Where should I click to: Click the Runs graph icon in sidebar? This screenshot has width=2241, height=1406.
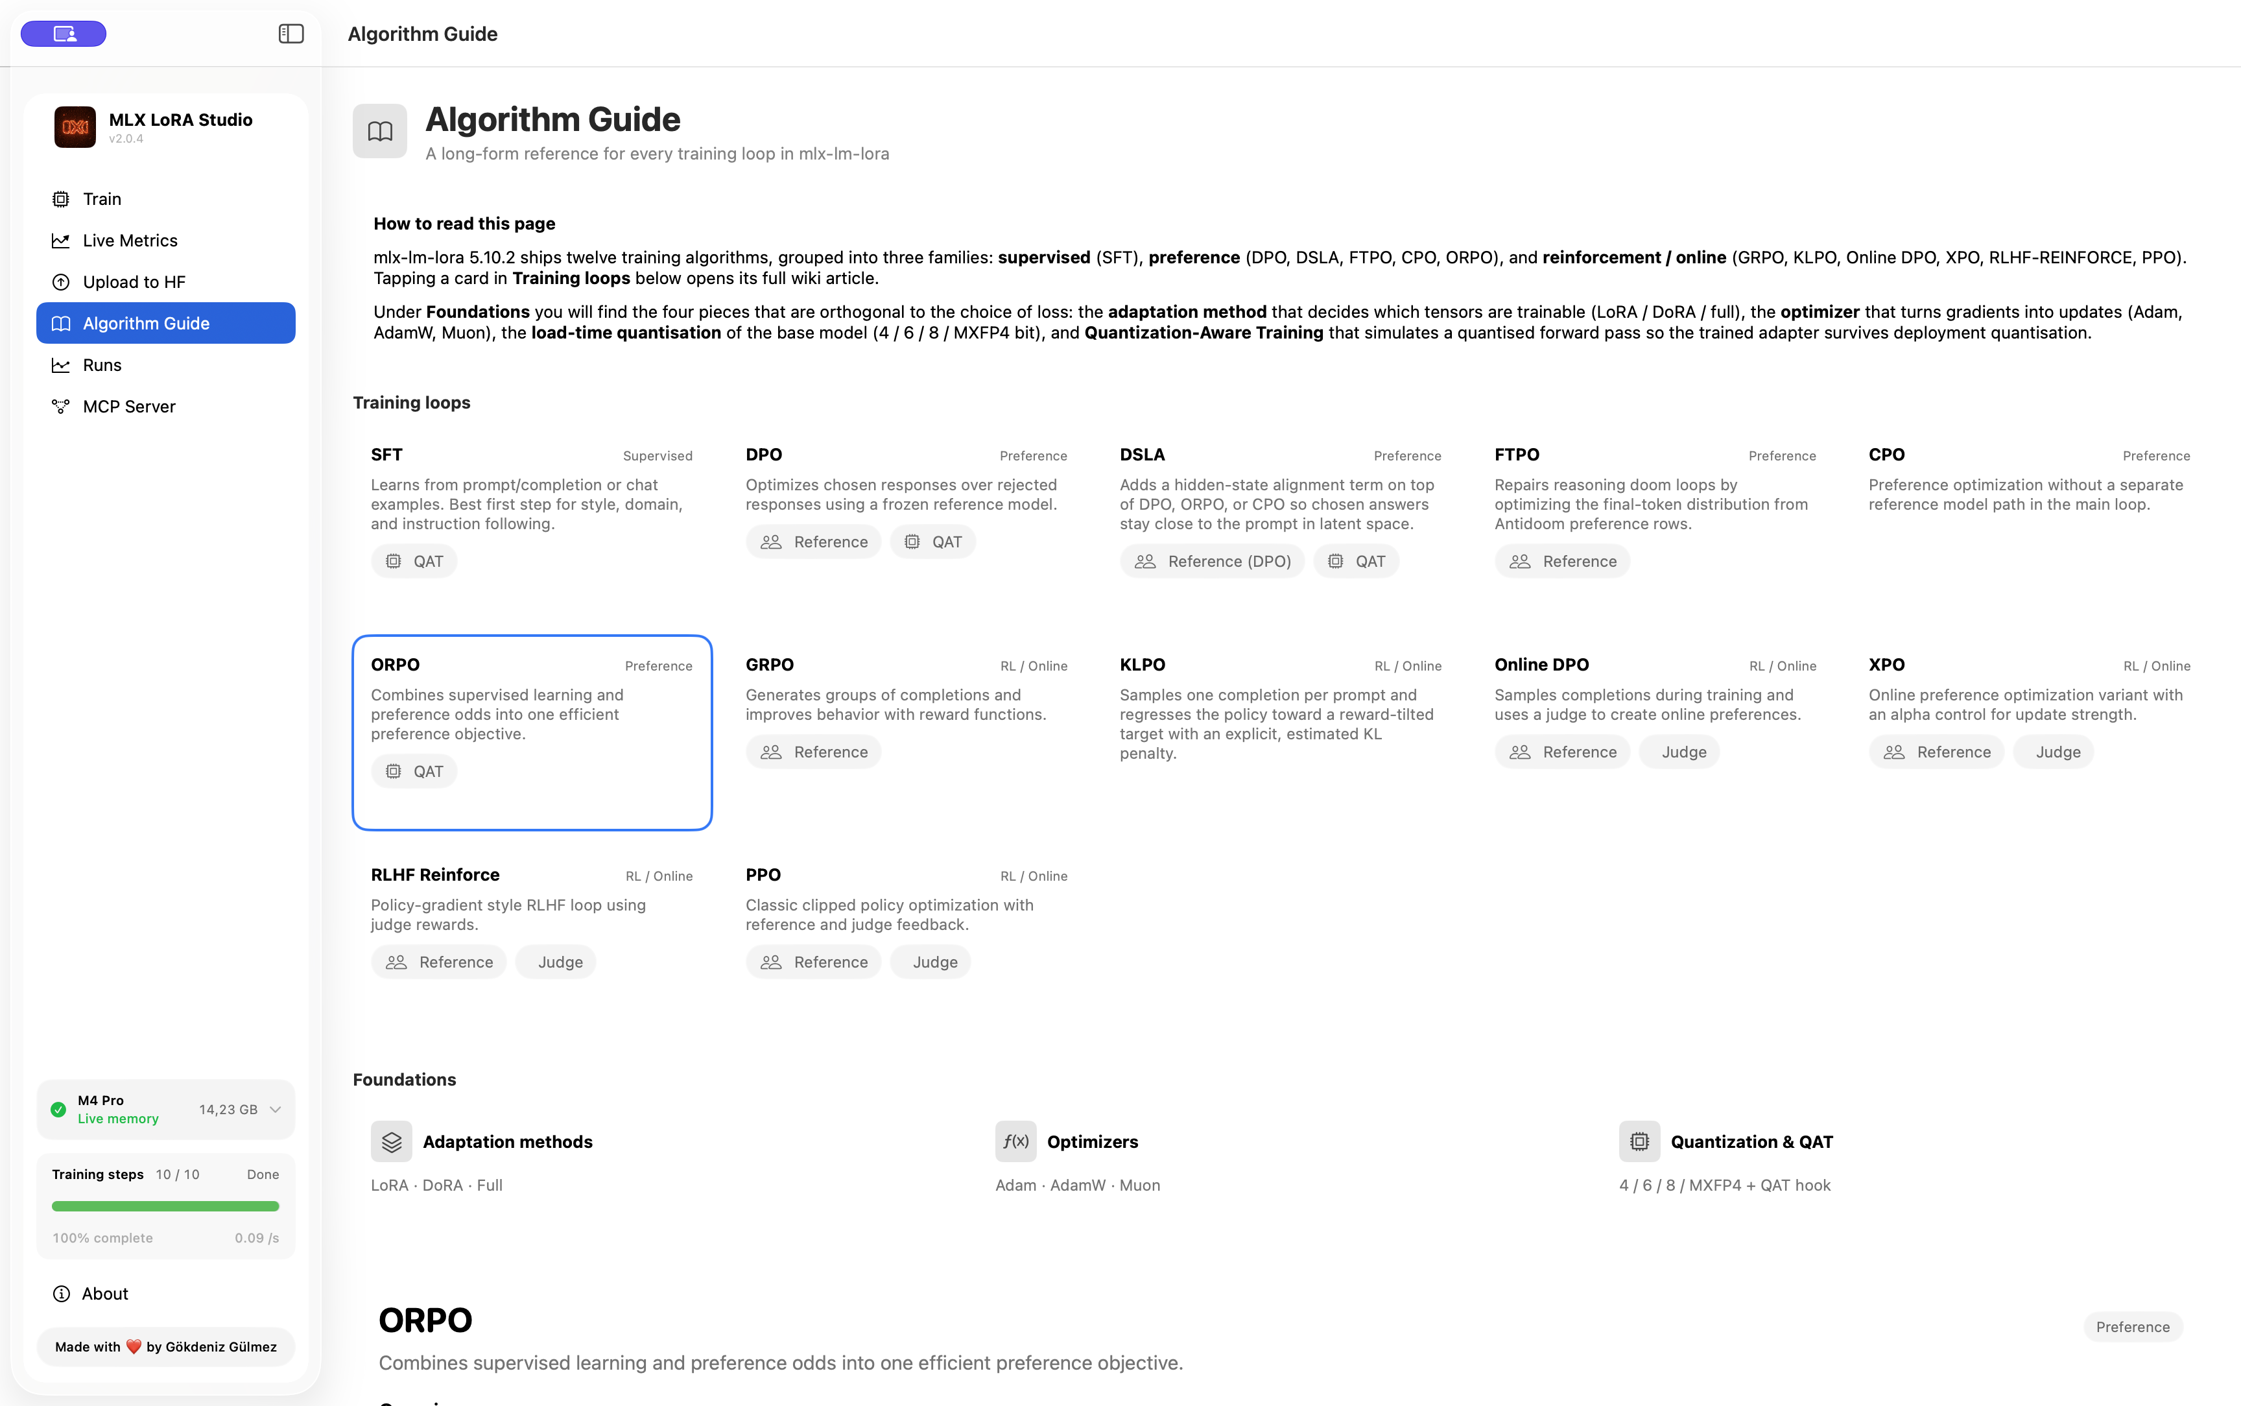pos(60,364)
